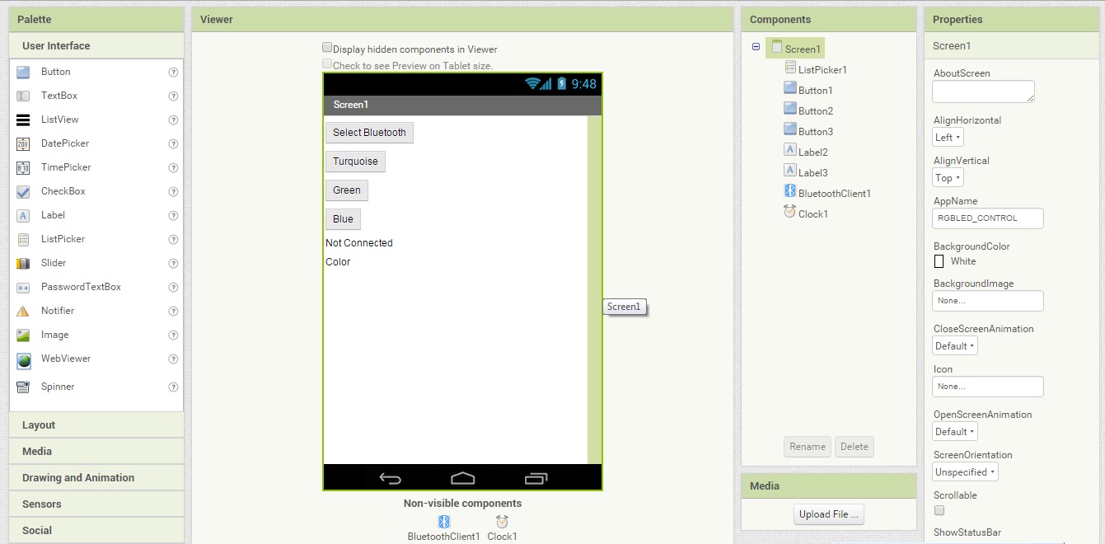Select the Image palette icon
1105x544 pixels.
pos(23,335)
